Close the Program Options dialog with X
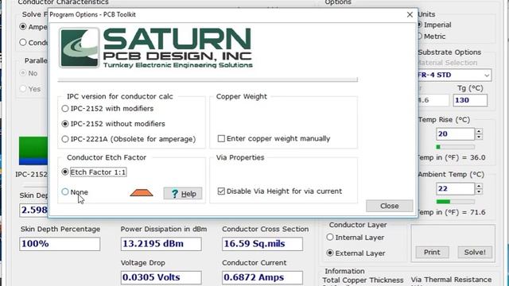The image size is (509, 286). tap(410, 14)
